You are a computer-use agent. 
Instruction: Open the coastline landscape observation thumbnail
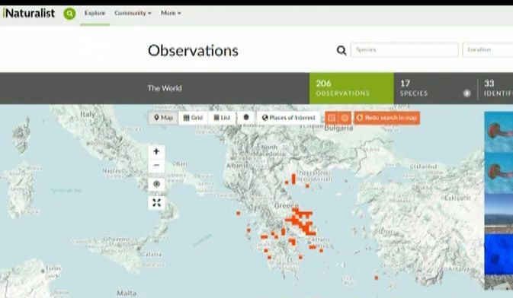click(x=499, y=214)
